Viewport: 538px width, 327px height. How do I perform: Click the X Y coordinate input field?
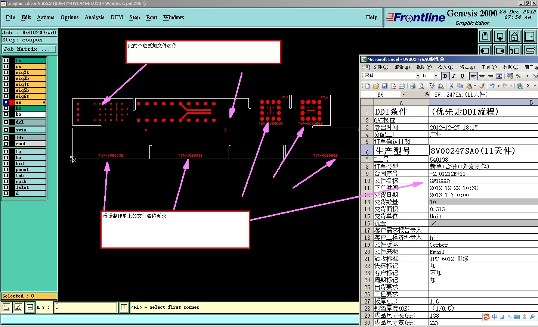(x=86, y=307)
